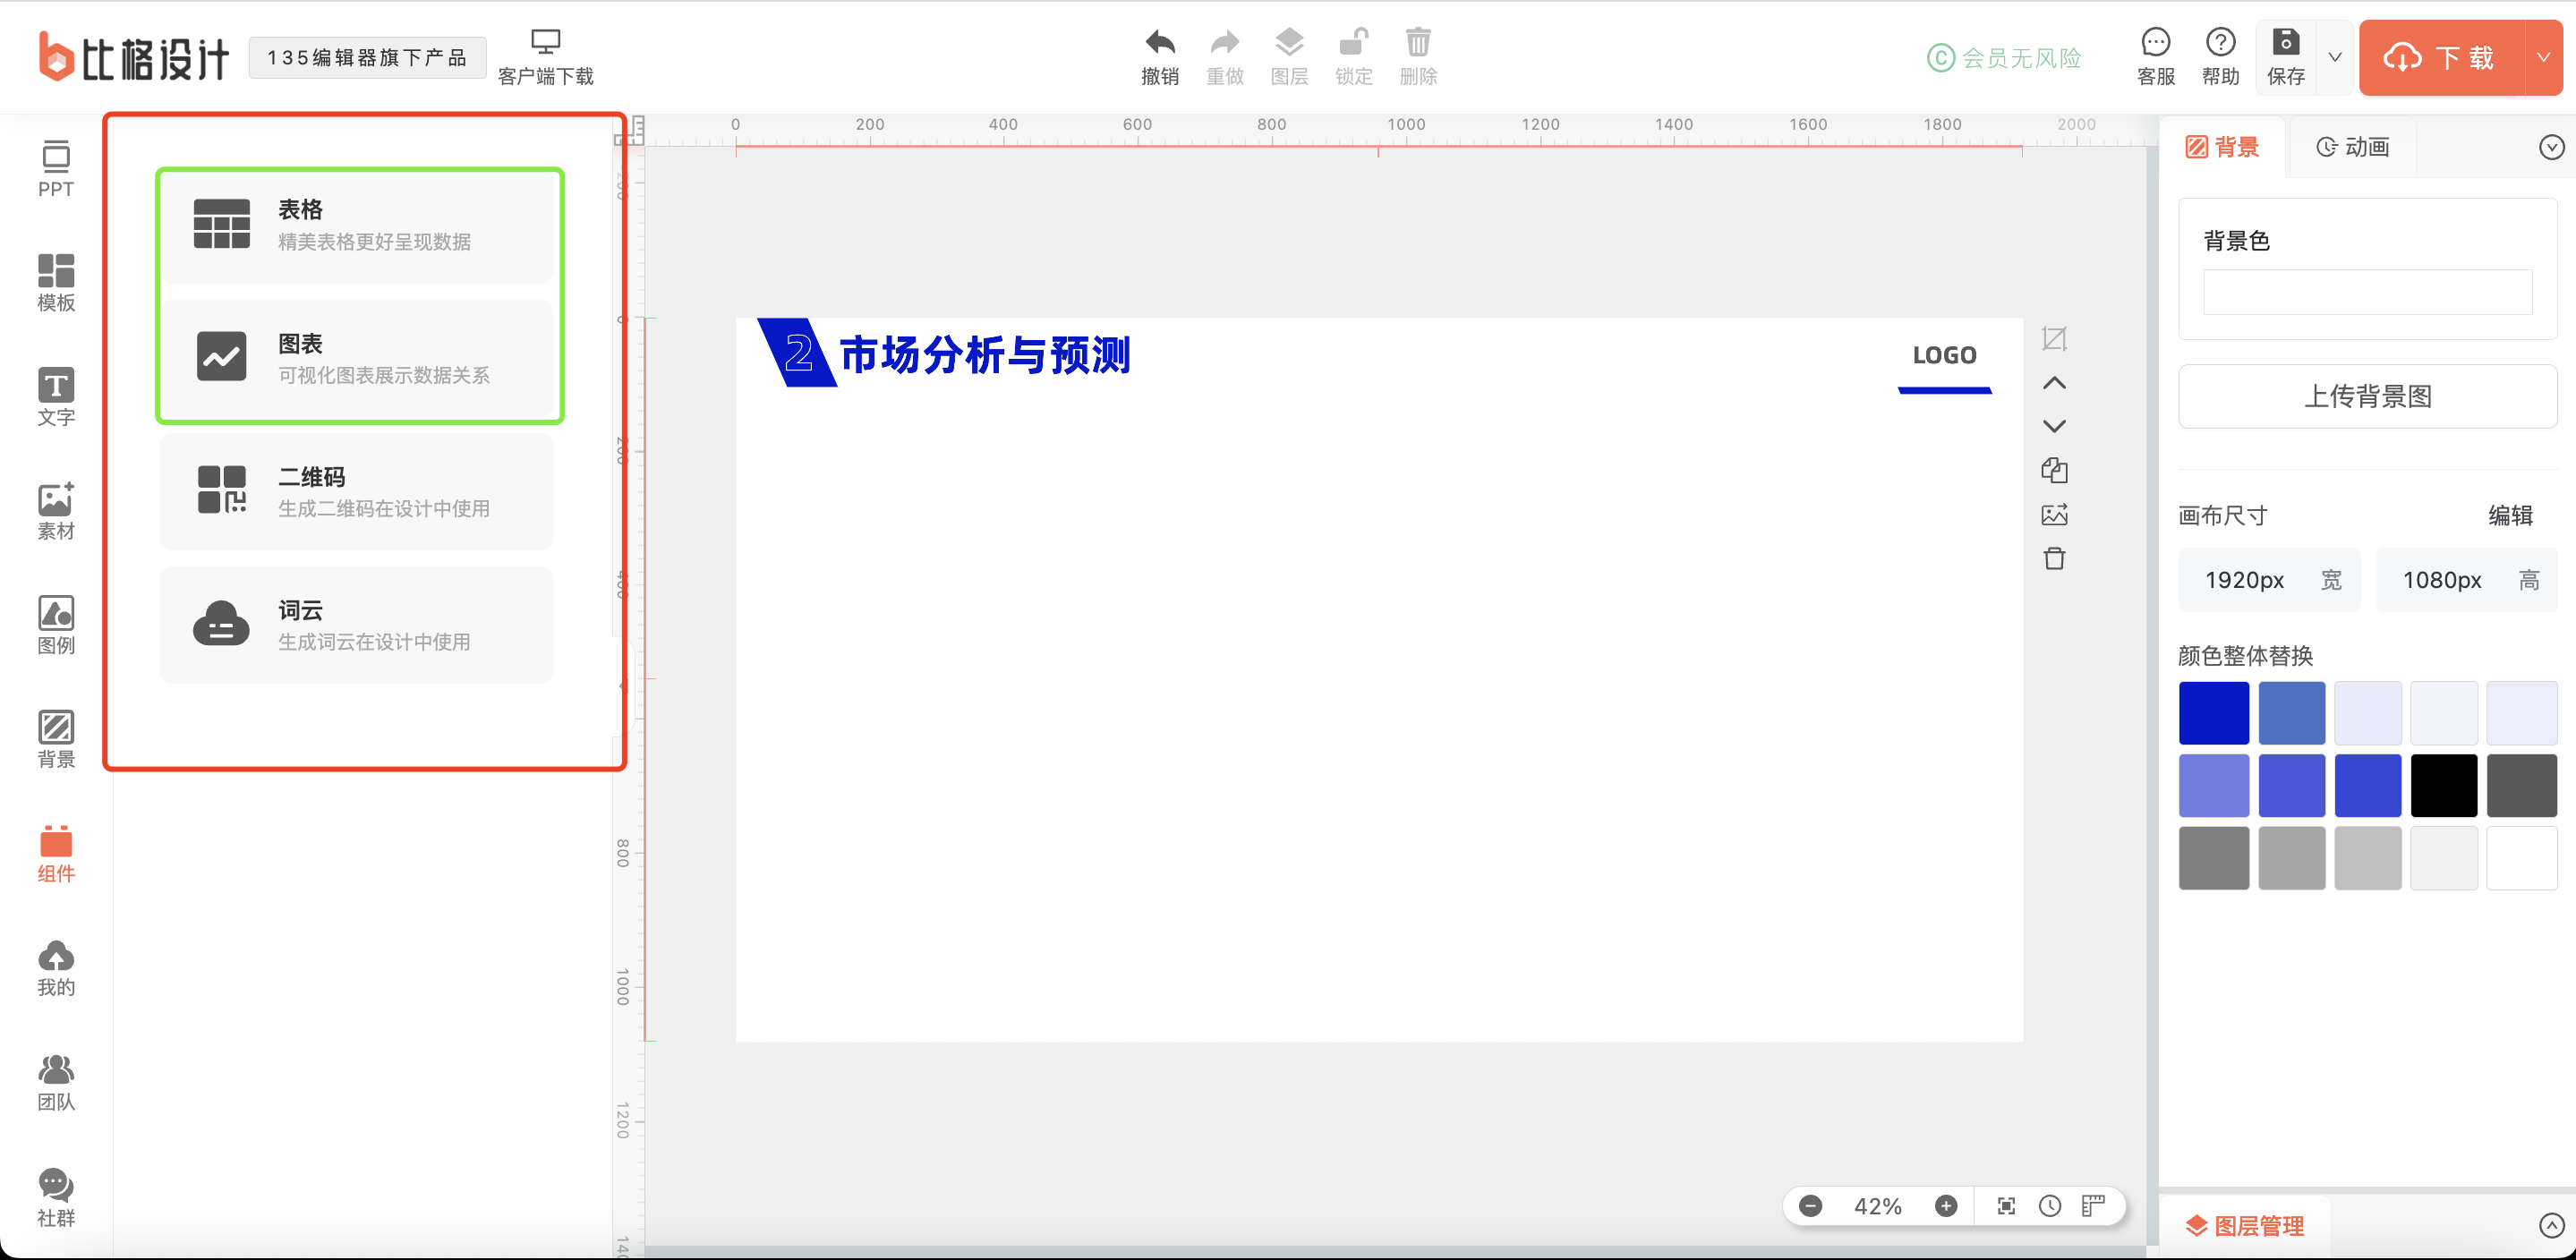
Task: Zoom out with the minus button
Action: click(1810, 1206)
